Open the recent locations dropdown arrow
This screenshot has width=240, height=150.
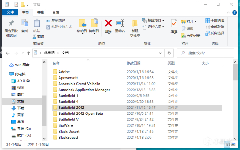coord(23,53)
